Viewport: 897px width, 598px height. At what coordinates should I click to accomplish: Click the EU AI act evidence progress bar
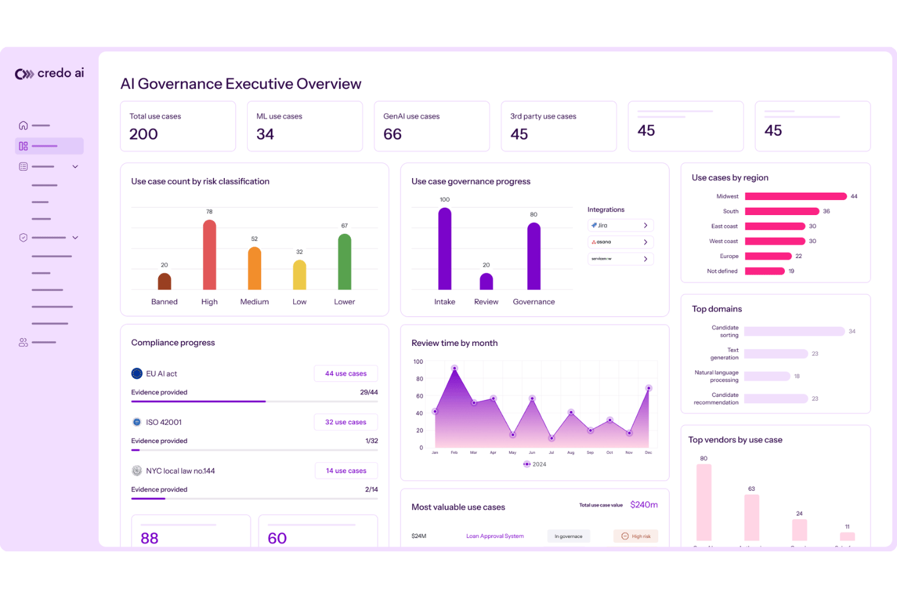[255, 401]
